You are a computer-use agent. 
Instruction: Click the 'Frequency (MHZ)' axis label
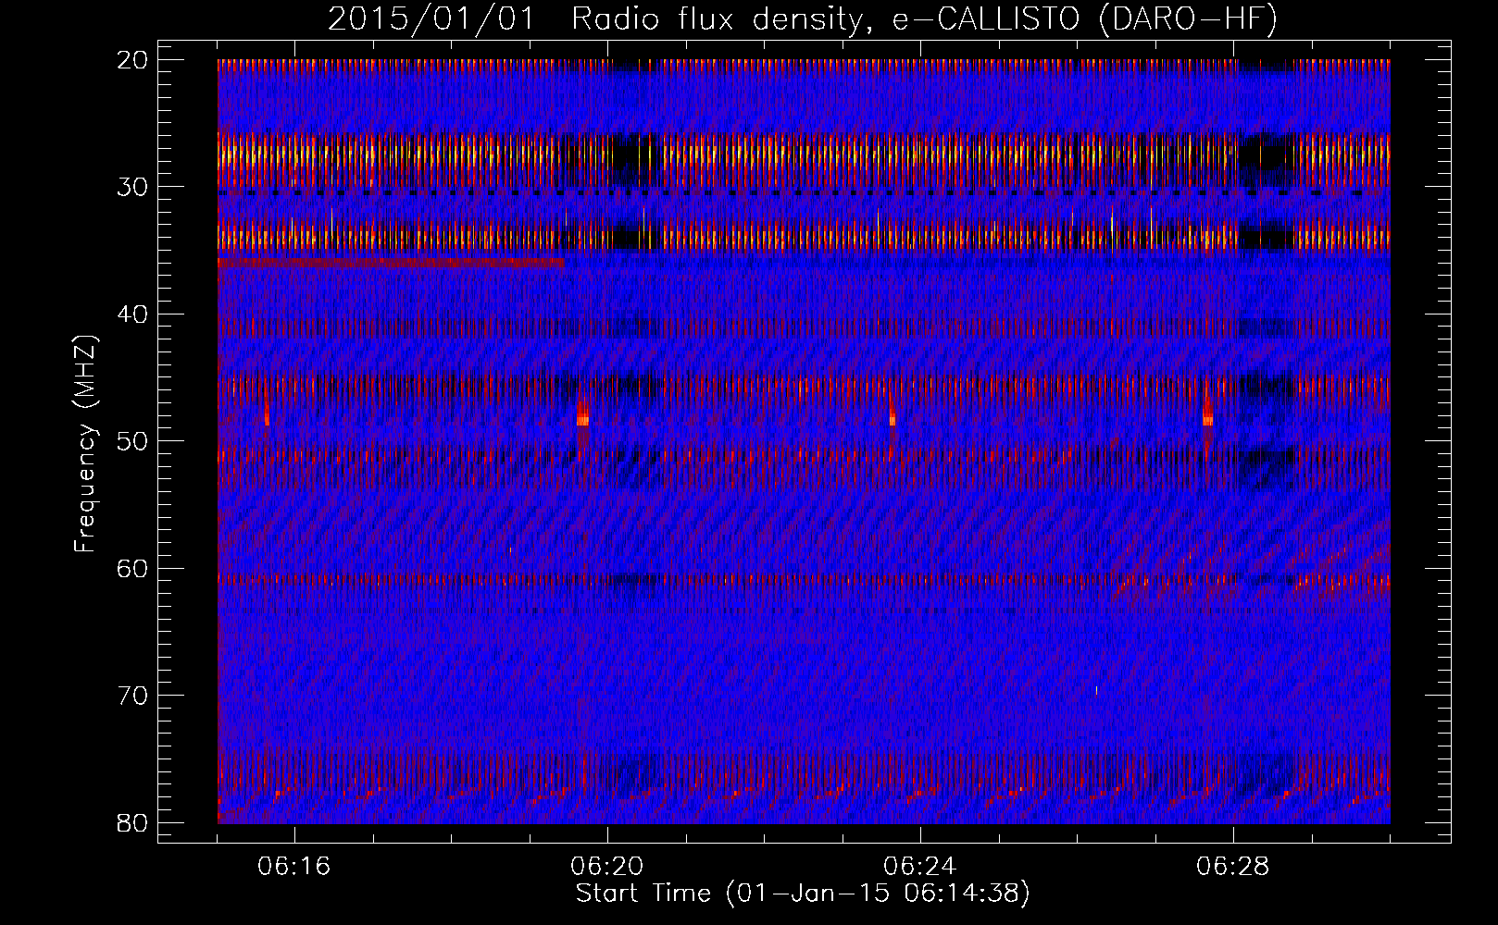[x=85, y=444]
